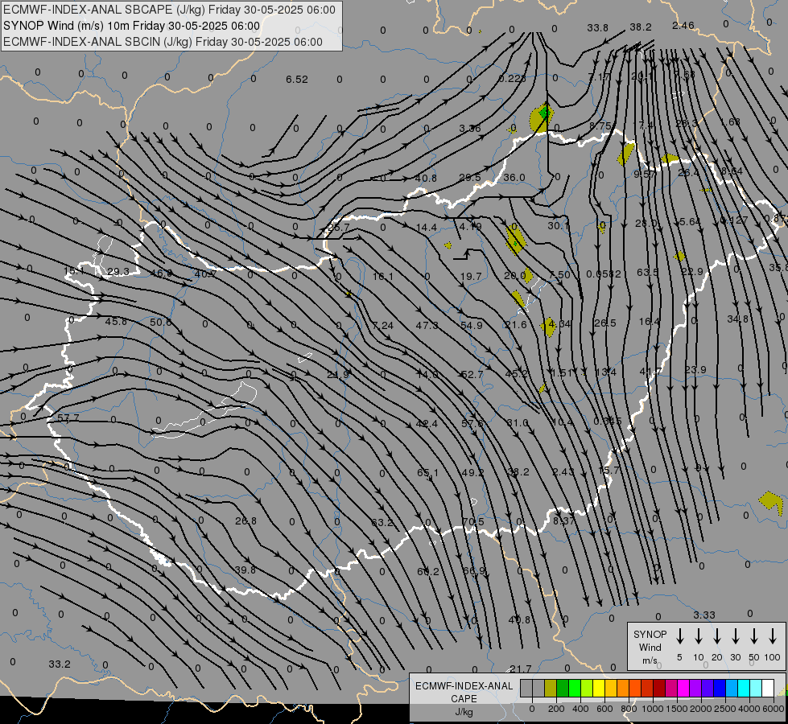Click the map value 66.9
788x724 pixels.
[474, 571]
